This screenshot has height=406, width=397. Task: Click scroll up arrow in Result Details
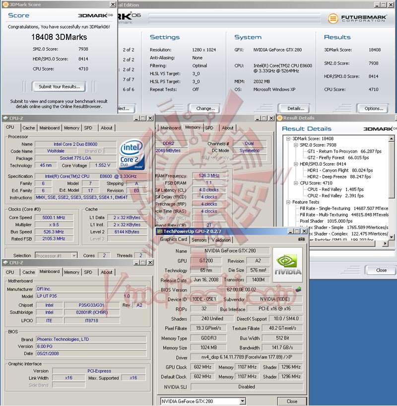tap(392, 139)
